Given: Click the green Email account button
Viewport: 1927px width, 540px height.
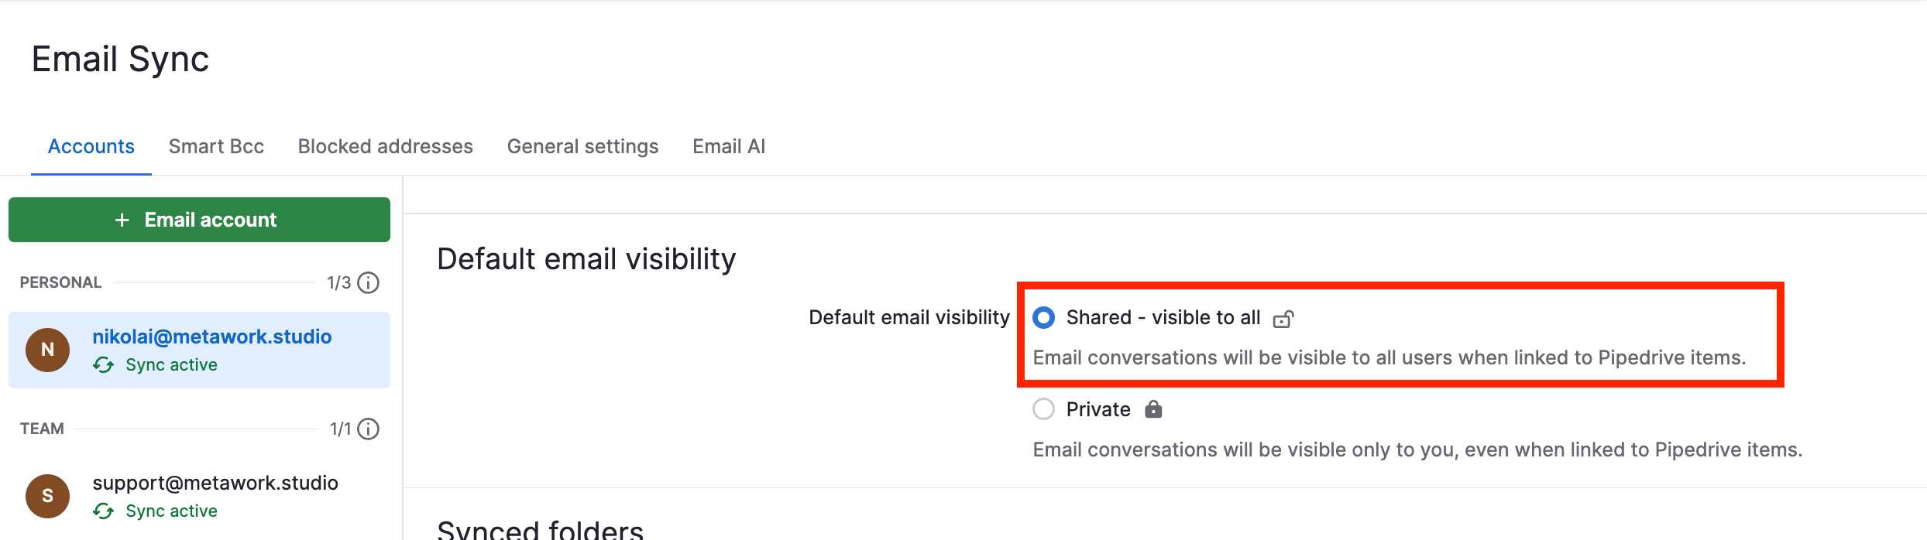Looking at the screenshot, I should pyautogui.click(x=199, y=220).
